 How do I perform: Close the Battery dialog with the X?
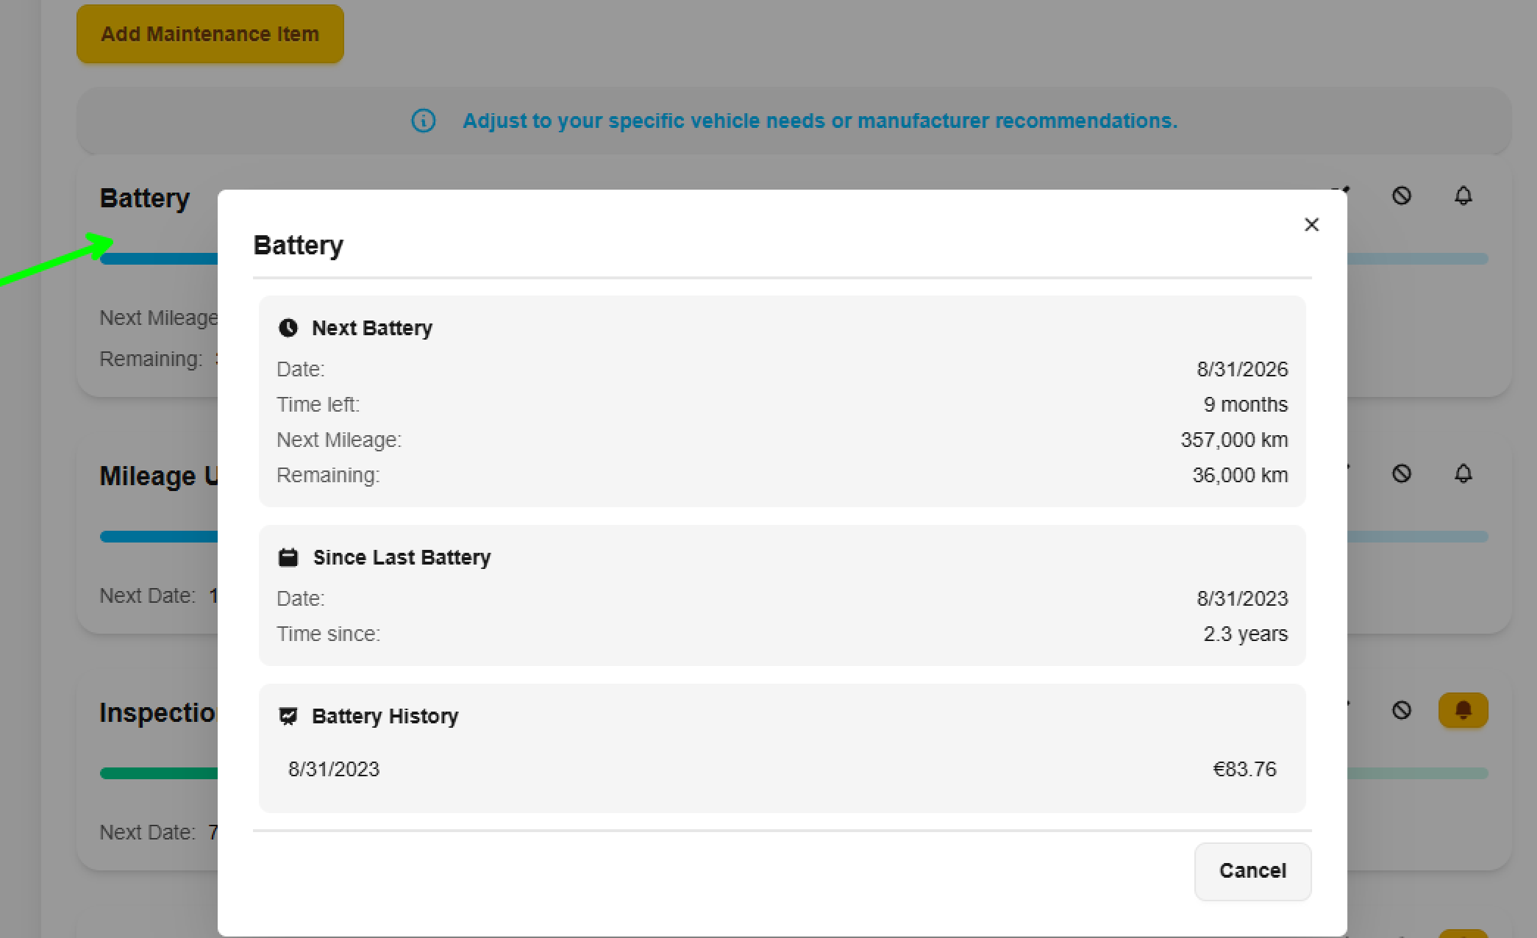pyautogui.click(x=1311, y=225)
